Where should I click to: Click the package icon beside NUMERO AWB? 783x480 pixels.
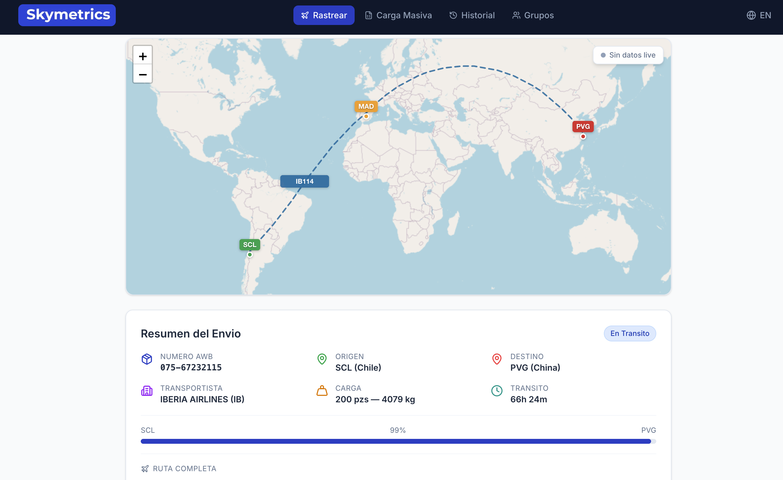(147, 359)
